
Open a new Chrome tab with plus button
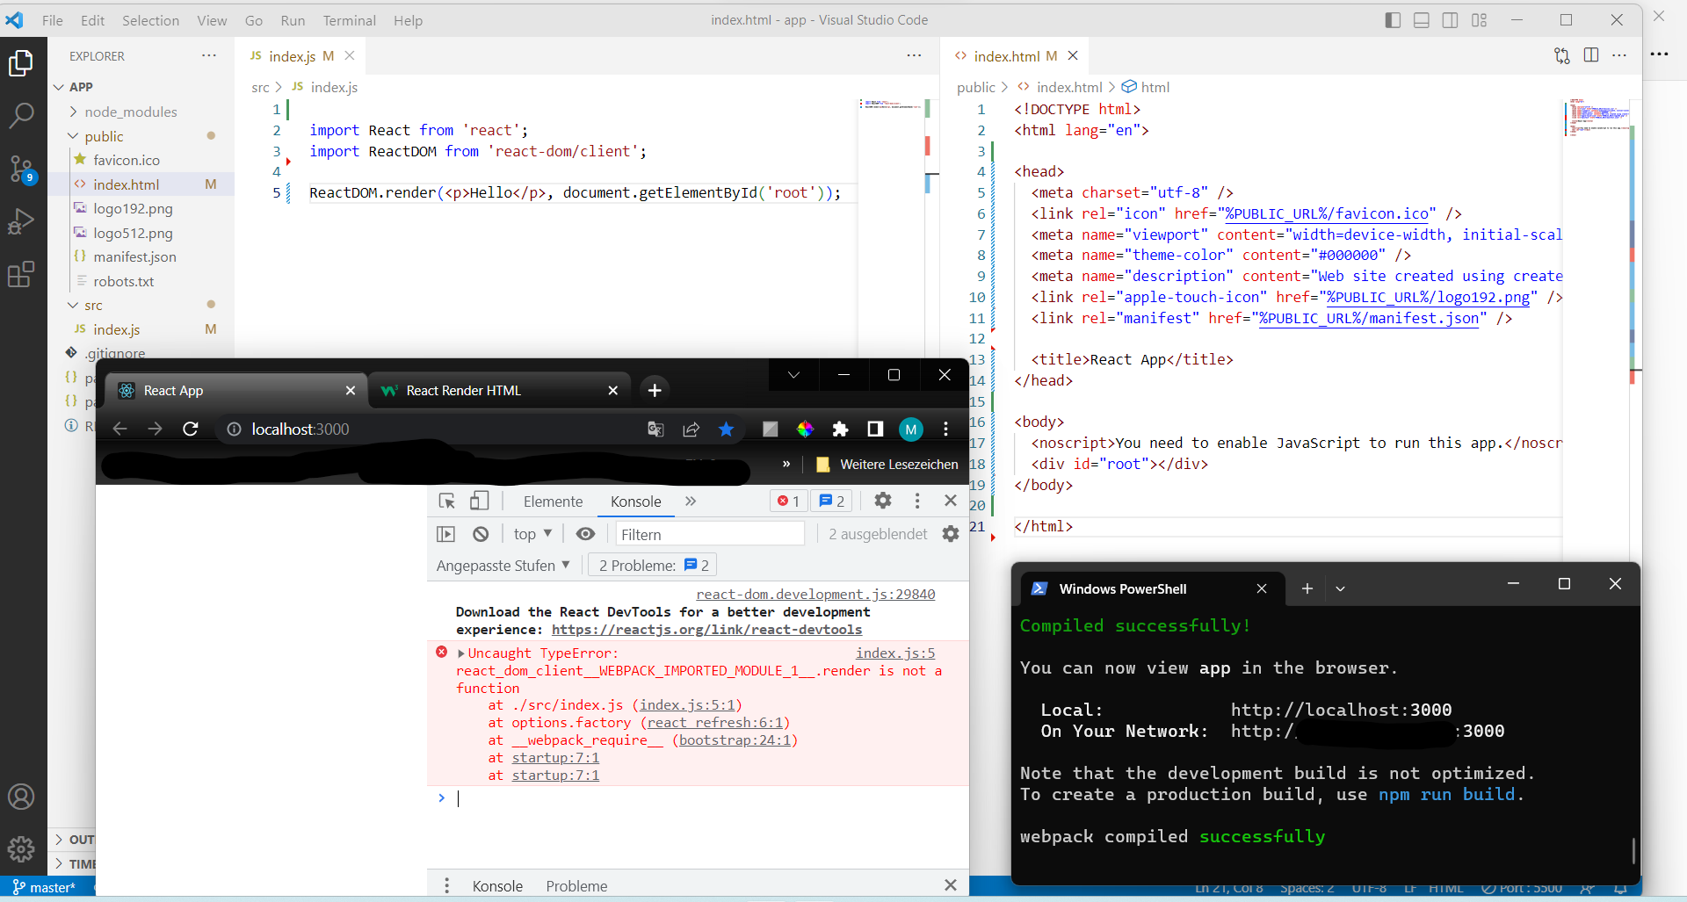point(655,390)
